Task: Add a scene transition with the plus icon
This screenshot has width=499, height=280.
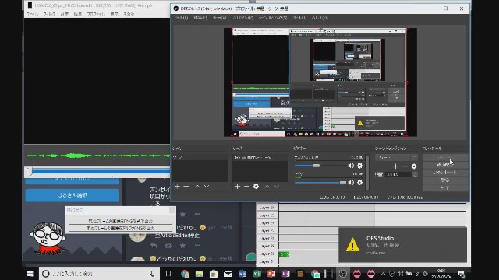Action: click(395, 166)
